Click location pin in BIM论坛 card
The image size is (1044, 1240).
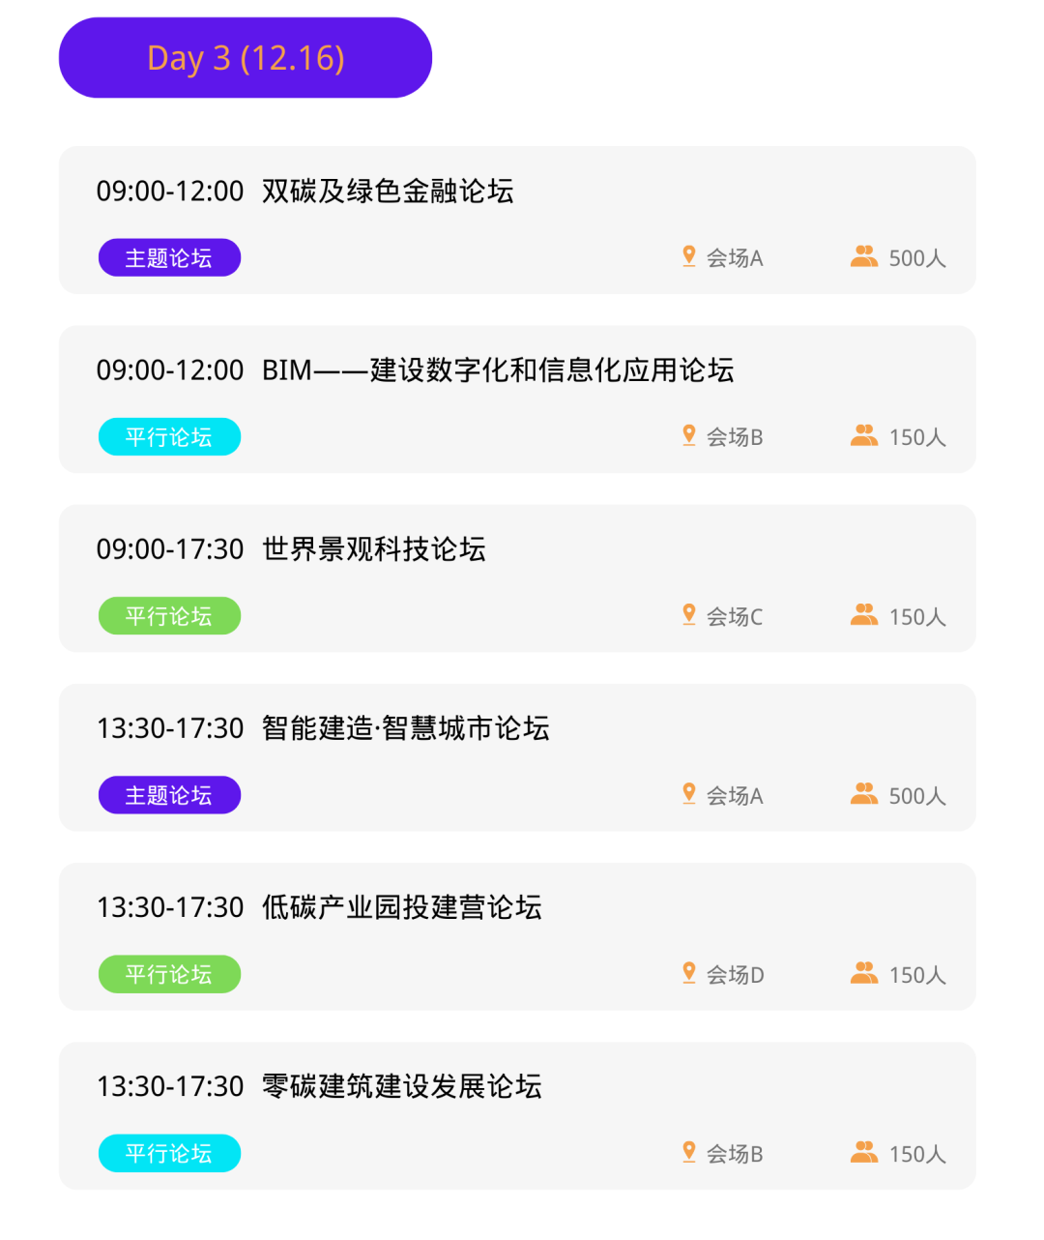coord(689,435)
